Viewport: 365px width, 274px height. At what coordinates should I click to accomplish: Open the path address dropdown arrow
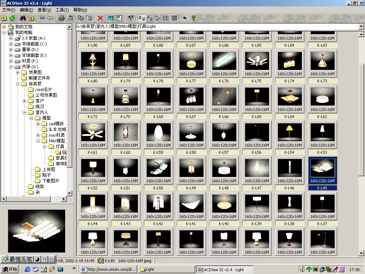[361, 26]
